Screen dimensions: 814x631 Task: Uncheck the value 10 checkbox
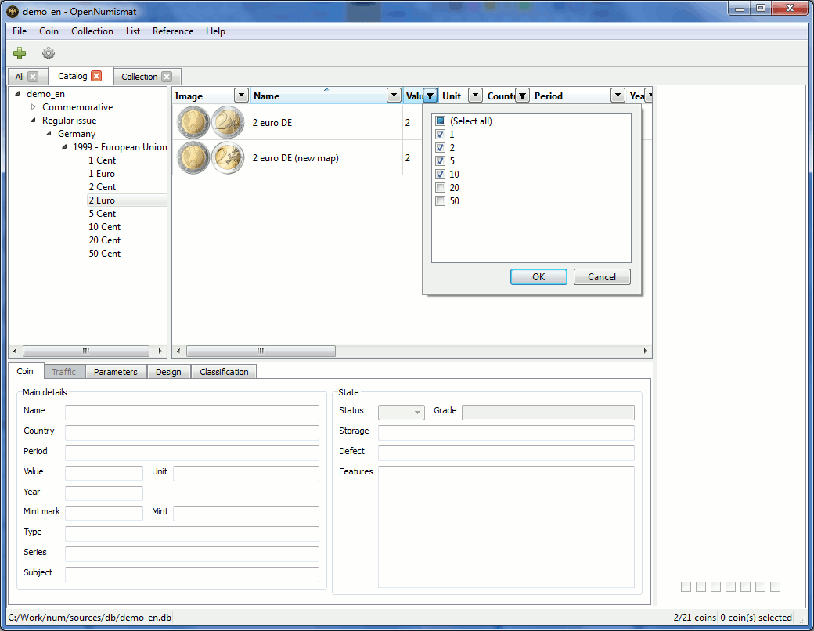pos(440,174)
